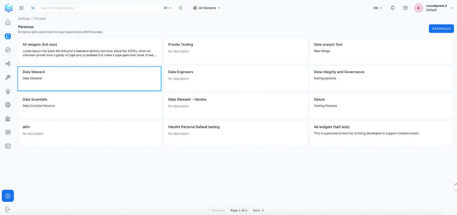The width and height of the screenshot is (457, 215).
Task: Expand the user profile chevron
Action: [x=452, y=8]
